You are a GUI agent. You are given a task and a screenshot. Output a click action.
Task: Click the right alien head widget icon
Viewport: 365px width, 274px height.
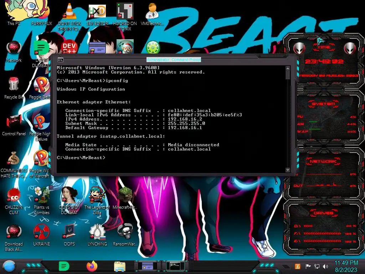click(350, 48)
